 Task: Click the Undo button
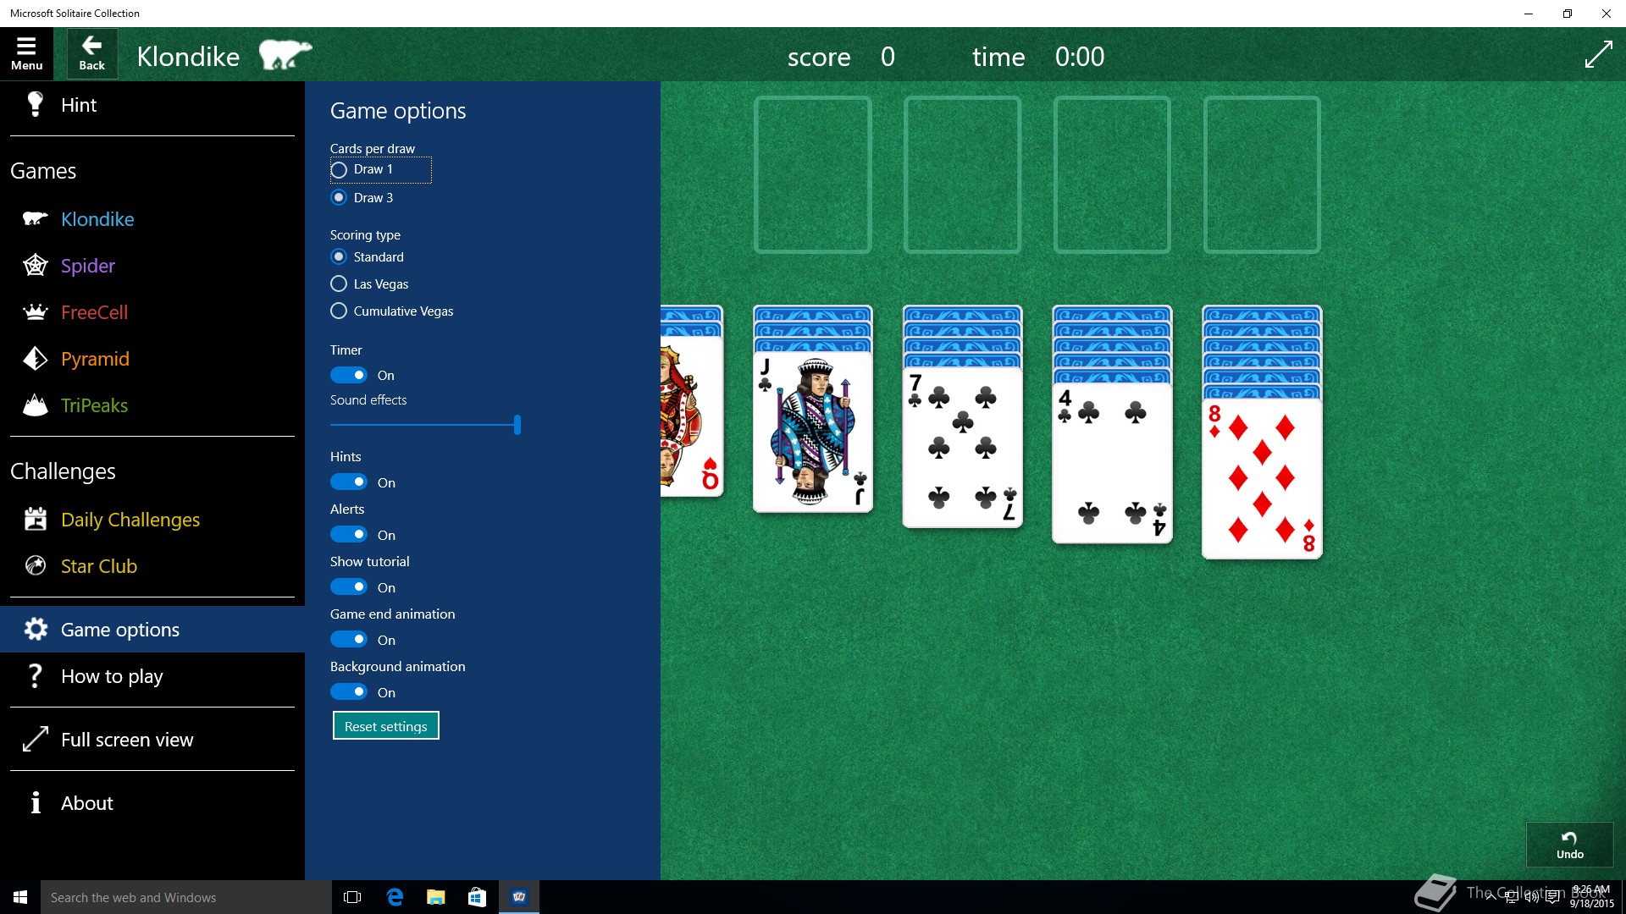(x=1569, y=844)
